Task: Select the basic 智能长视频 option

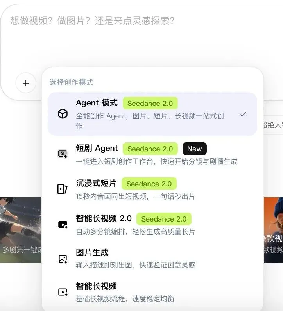Action: tap(152, 292)
